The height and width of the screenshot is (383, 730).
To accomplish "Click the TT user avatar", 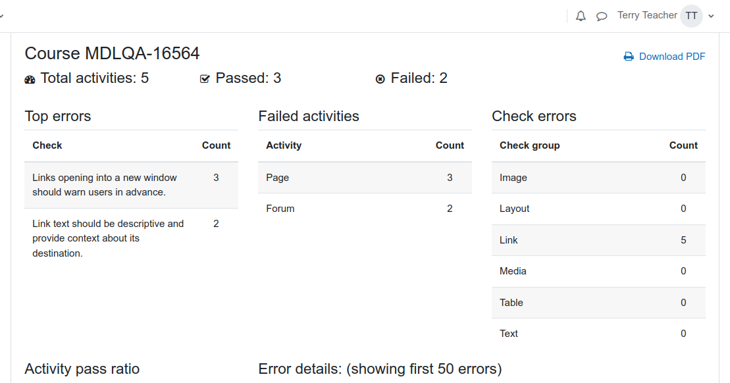I will coord(691,16).
